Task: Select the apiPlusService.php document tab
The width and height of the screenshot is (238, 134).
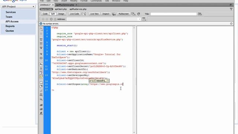Action: tap(65, 5)
